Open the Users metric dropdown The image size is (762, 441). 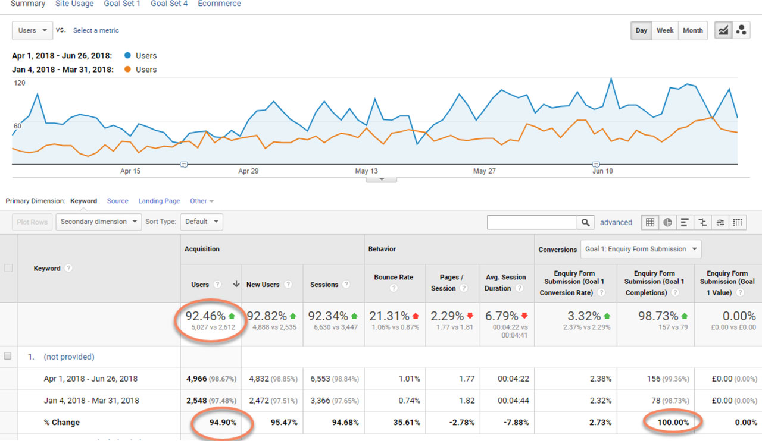click(32, 31)
